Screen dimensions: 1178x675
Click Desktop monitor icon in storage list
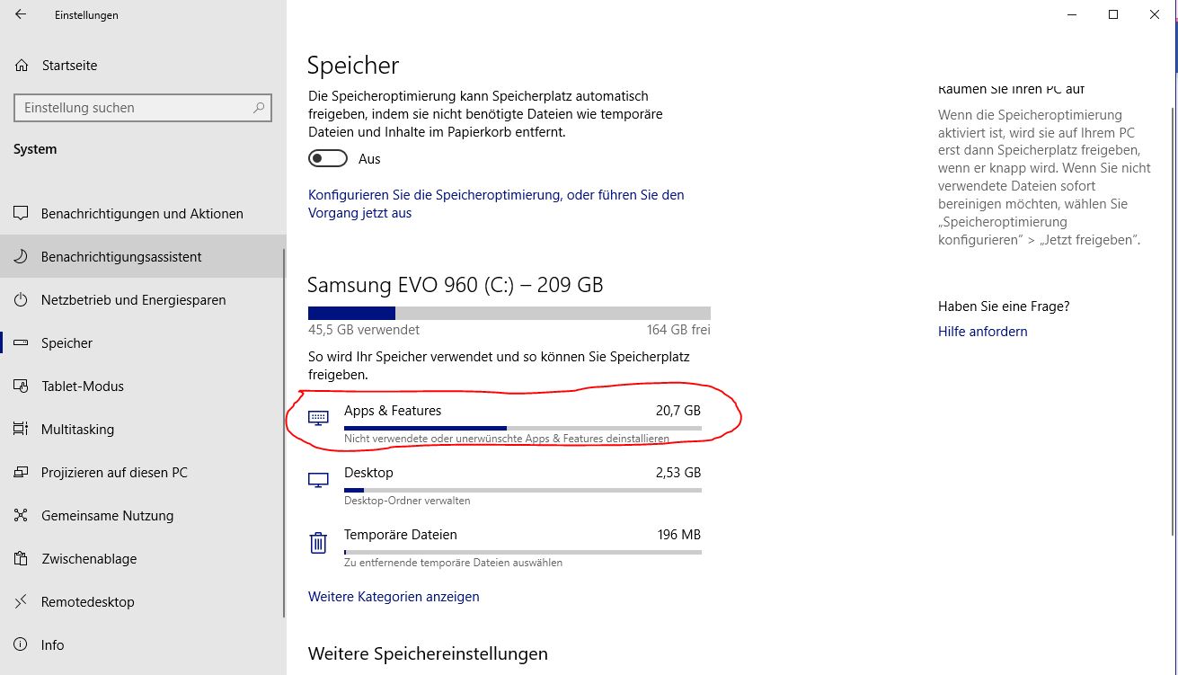pyautogui.click(x=318, y=480)
